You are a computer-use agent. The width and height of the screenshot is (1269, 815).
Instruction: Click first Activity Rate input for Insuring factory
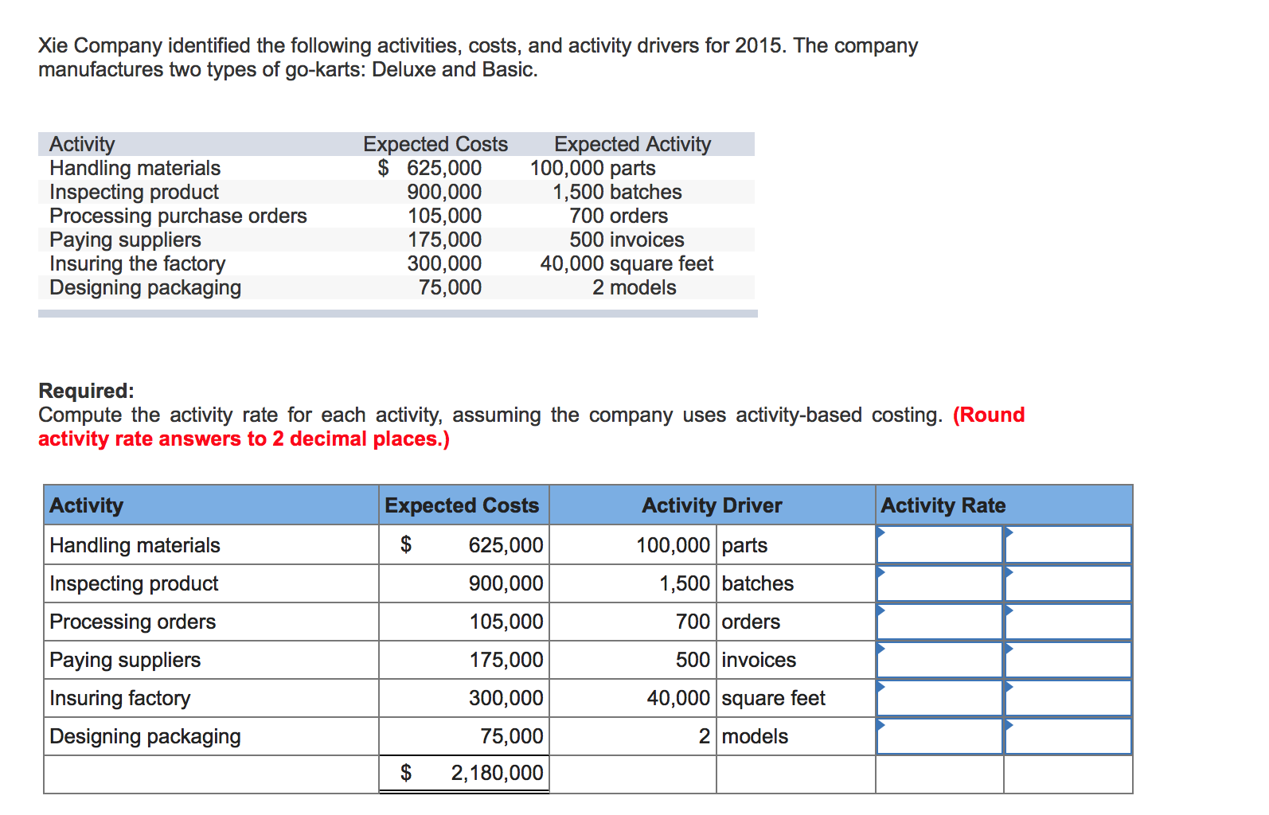(939, 698)
